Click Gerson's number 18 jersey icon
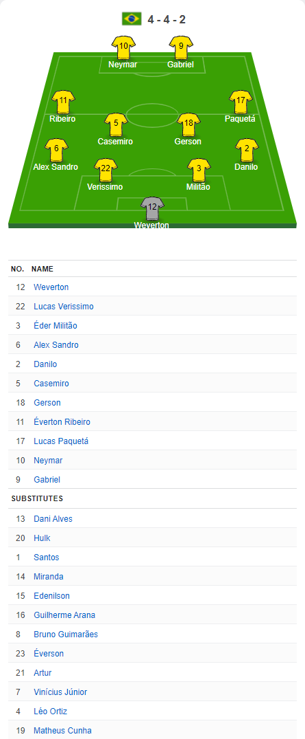The height and width of the screenshot is (739, 305). point(188,125)
